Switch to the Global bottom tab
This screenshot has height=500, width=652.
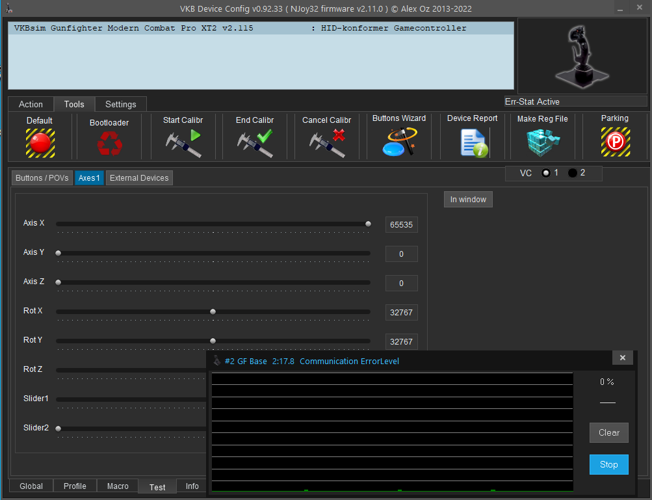(x=31, y=486)
